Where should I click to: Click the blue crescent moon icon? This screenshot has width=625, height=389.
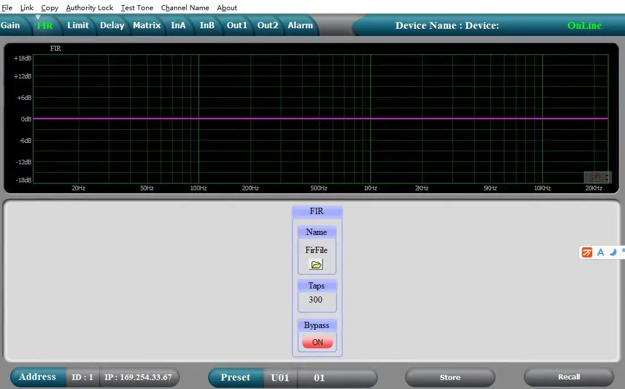[x=613, y=252]
